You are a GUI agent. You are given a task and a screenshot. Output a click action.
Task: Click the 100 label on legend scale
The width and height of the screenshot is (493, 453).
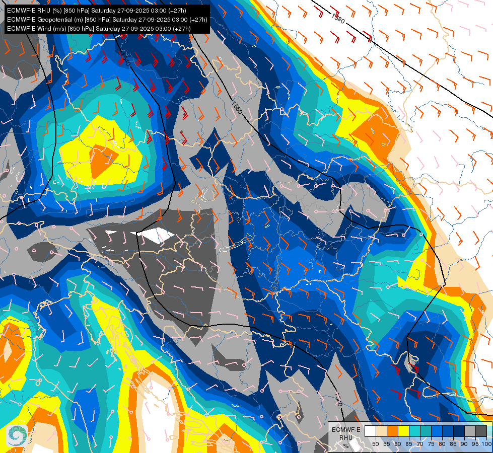click(486, 444)
